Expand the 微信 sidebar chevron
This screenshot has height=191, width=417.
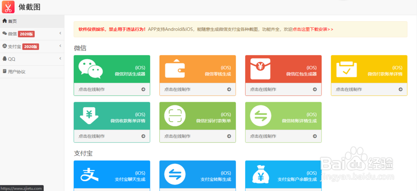coord(60,33)
